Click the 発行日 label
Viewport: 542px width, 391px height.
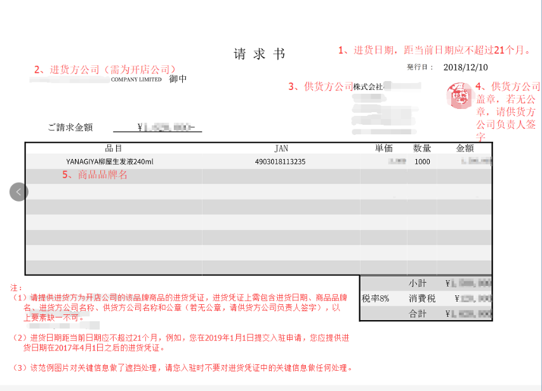coord(420,67)
